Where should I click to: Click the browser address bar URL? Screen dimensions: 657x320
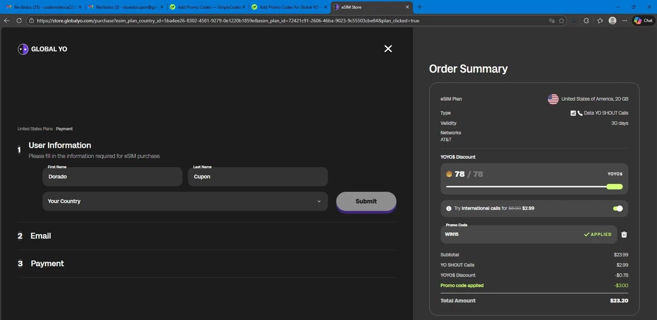point(228,21)
